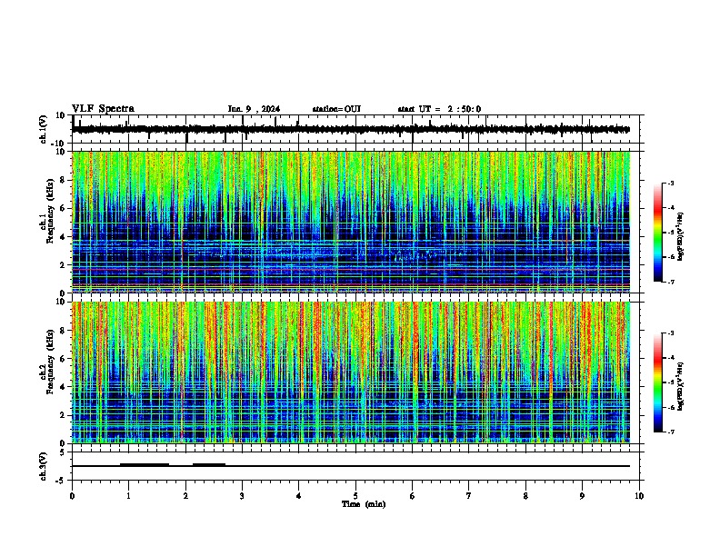The height and width of the screenshot is (556, 720).
Task: Click the ch.1(V) waveform axis label
Action: click(44, 129)
